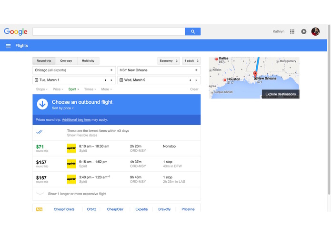This screenshot has width=331, height=235.
Task: Go to next day for return date
Action: click(196, 80)
